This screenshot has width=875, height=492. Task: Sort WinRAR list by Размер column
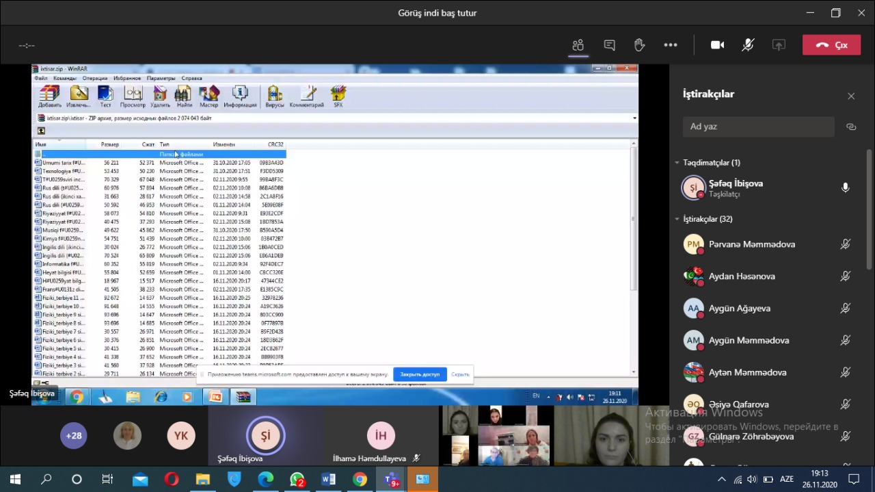click(109, 144)
